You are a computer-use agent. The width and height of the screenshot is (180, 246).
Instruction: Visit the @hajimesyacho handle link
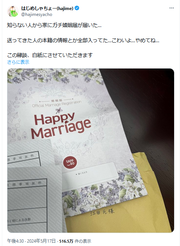point(37,14)
